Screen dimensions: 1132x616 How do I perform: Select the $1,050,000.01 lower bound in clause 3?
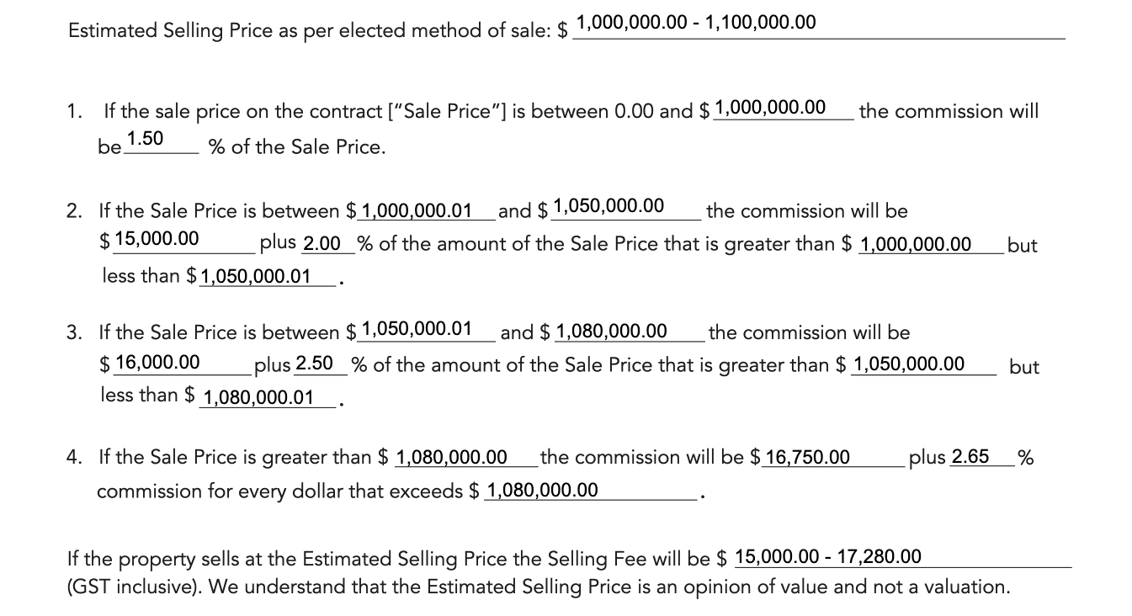(x=426, y=330)
